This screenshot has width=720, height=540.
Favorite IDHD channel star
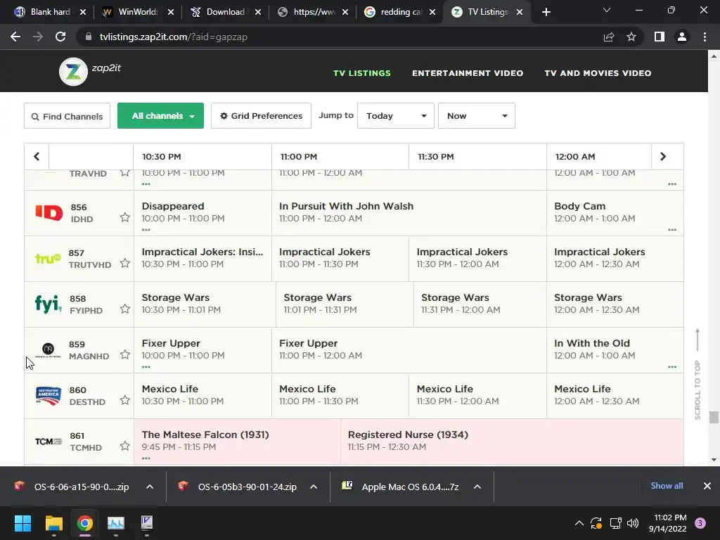pos(125,217)
